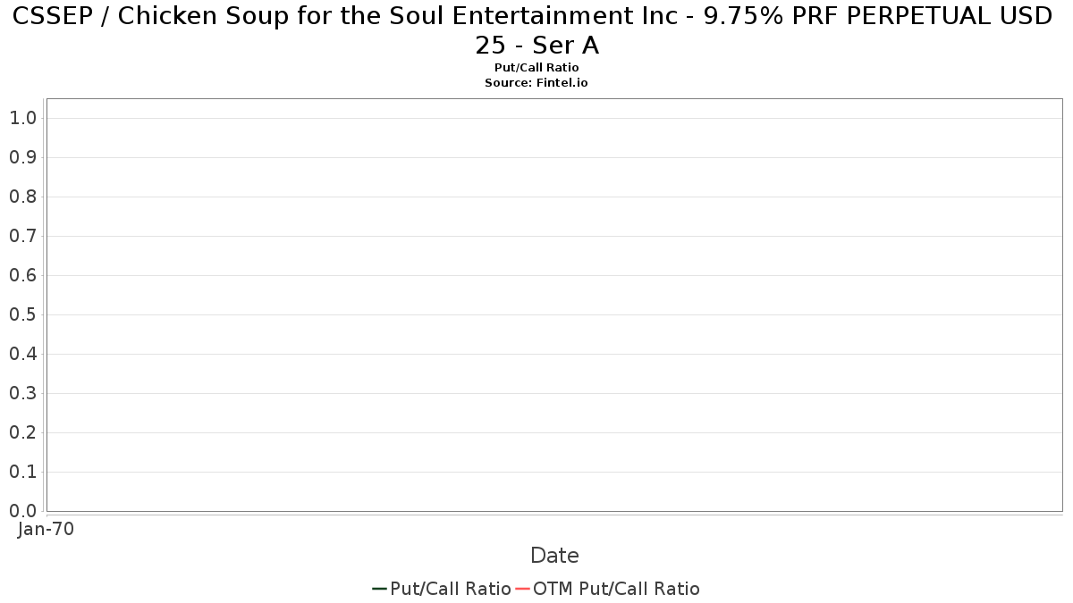Click the 0.4 y-axis tick label
Screen dimensions: 1073x603
(x=22, y=354)
